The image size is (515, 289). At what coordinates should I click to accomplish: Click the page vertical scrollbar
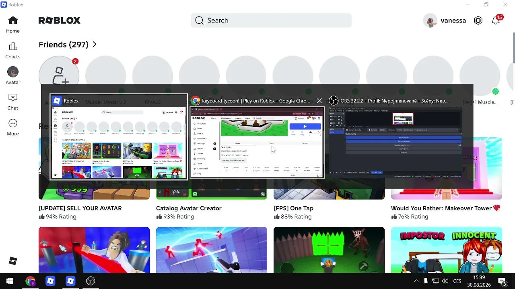[513, 48]
